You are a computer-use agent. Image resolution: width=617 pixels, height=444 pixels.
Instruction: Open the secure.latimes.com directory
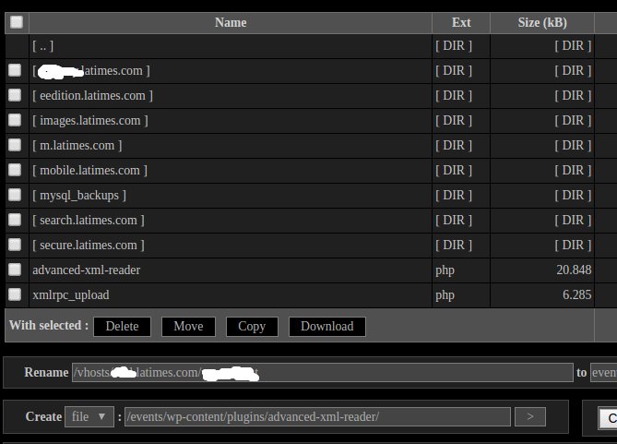tap(89, 245)
